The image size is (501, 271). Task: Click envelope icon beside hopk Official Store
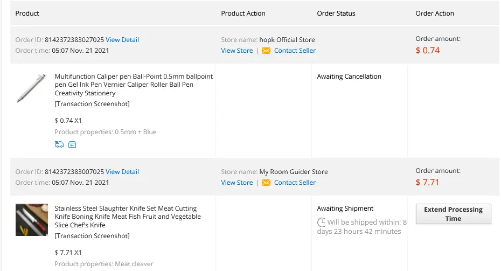(x=266, y=51)
